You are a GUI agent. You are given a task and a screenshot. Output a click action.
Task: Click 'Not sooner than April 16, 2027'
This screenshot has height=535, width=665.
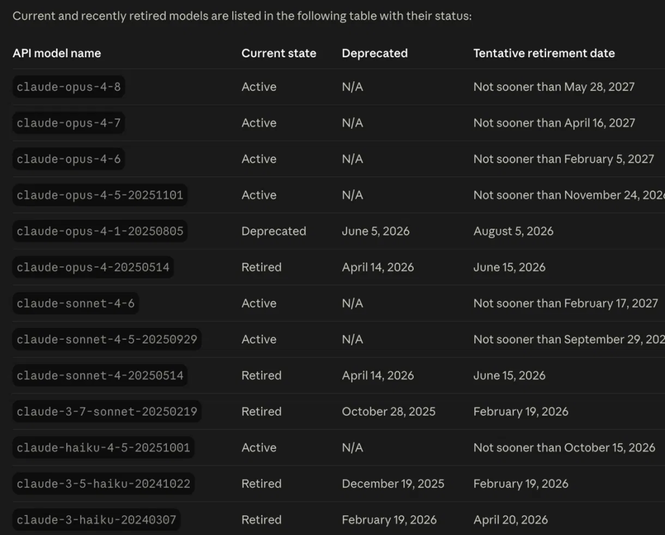tap(554, 123)
